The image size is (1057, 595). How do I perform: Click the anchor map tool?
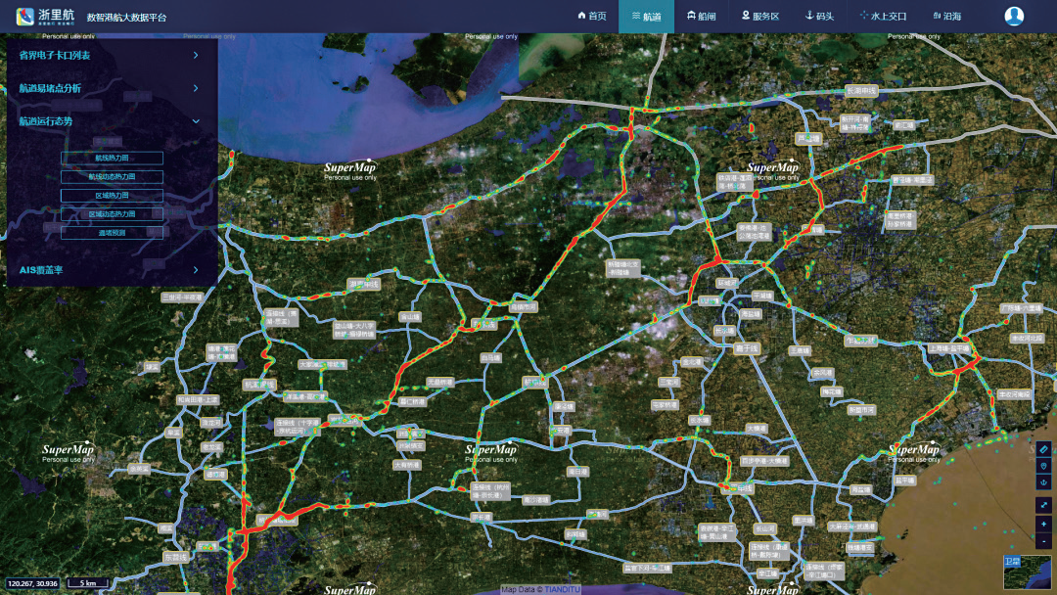click(x=1043, y=482)
